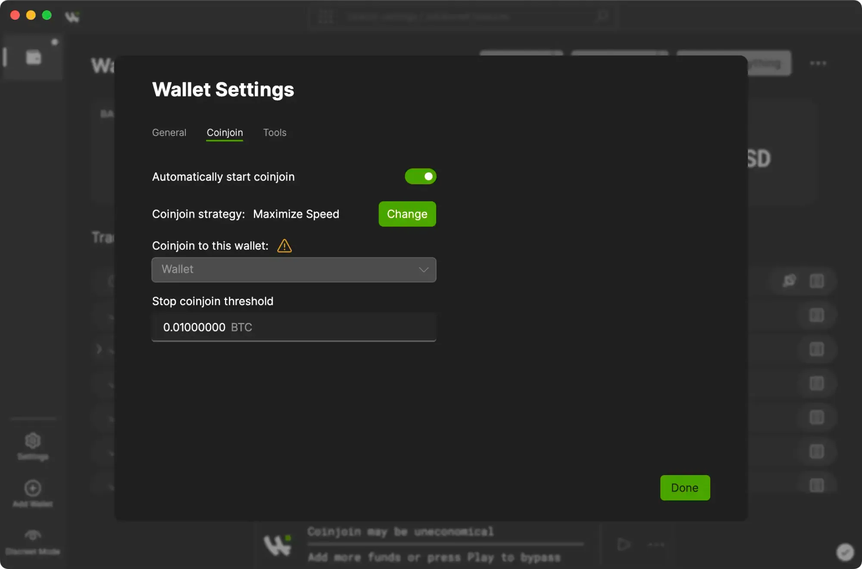Open the Tools tab in Wallet Settings

coord(275,132)
